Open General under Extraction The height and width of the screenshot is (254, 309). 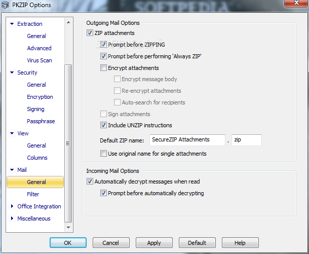tap(36, 36)
